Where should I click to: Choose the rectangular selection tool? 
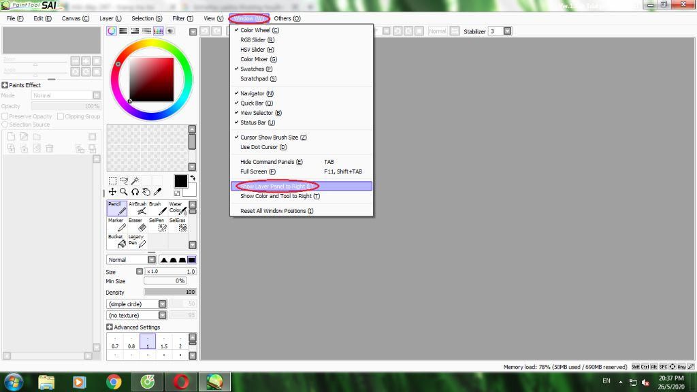pyautogui.click(x=112, y=180)
